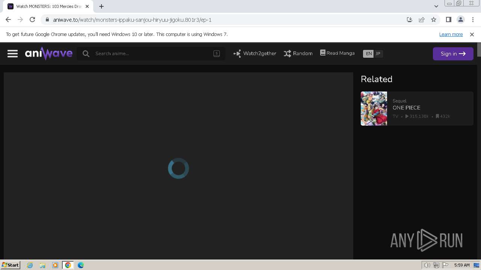The width and height of the screenshot is (481, 270).
Task: Go forward in browser history
Action: click(x=20, y=19)
